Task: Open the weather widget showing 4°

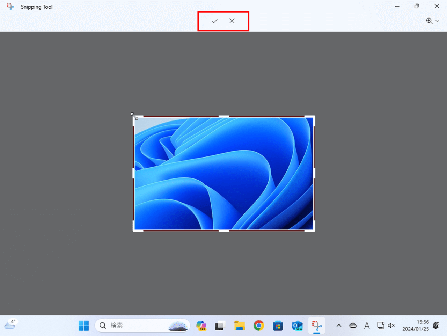Action: pos(10,324)
